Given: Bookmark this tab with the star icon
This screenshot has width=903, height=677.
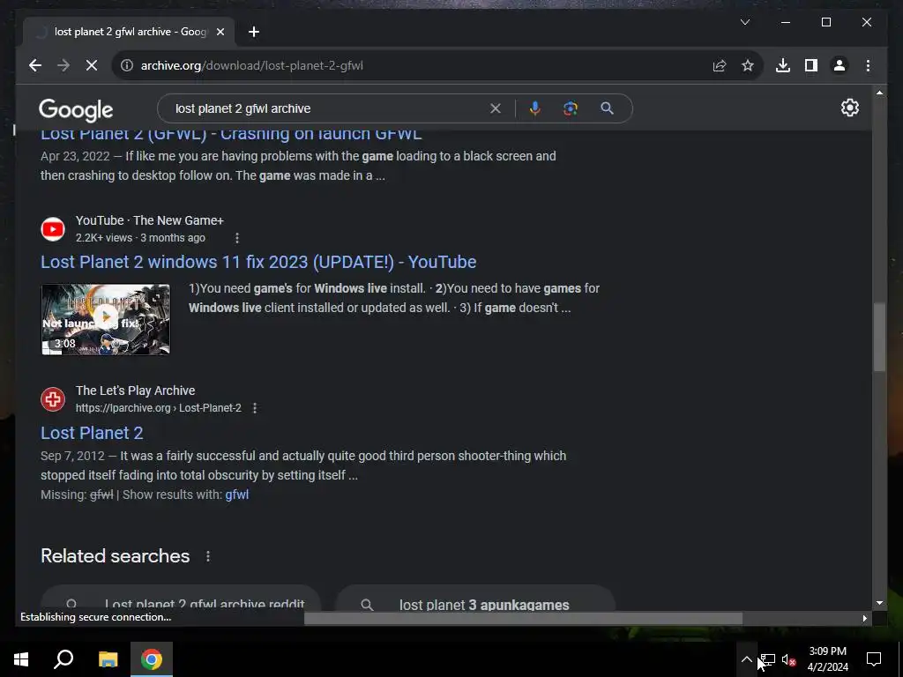Looking at the screenshot, I should [748, 65].
